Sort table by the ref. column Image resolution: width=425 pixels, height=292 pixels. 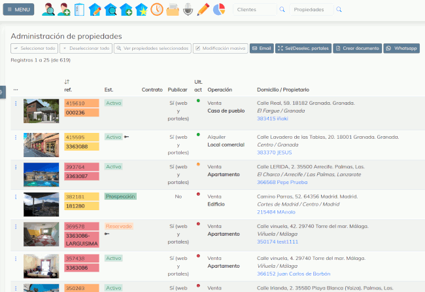click(x=67, y=82)
